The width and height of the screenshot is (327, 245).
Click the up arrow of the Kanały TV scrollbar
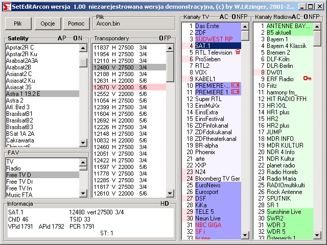[245, 26]
